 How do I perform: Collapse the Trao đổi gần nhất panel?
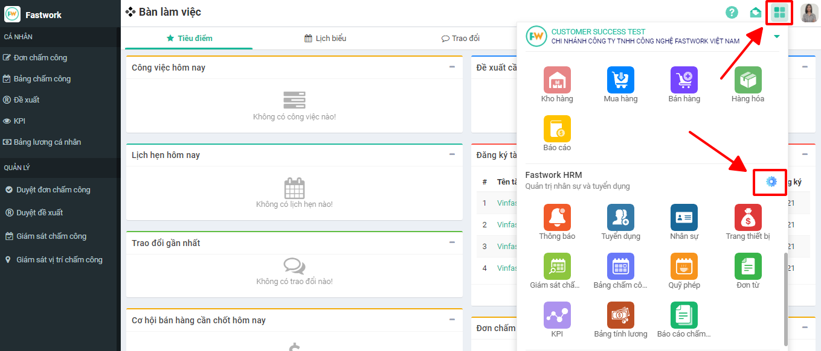(x=452, y=242)
